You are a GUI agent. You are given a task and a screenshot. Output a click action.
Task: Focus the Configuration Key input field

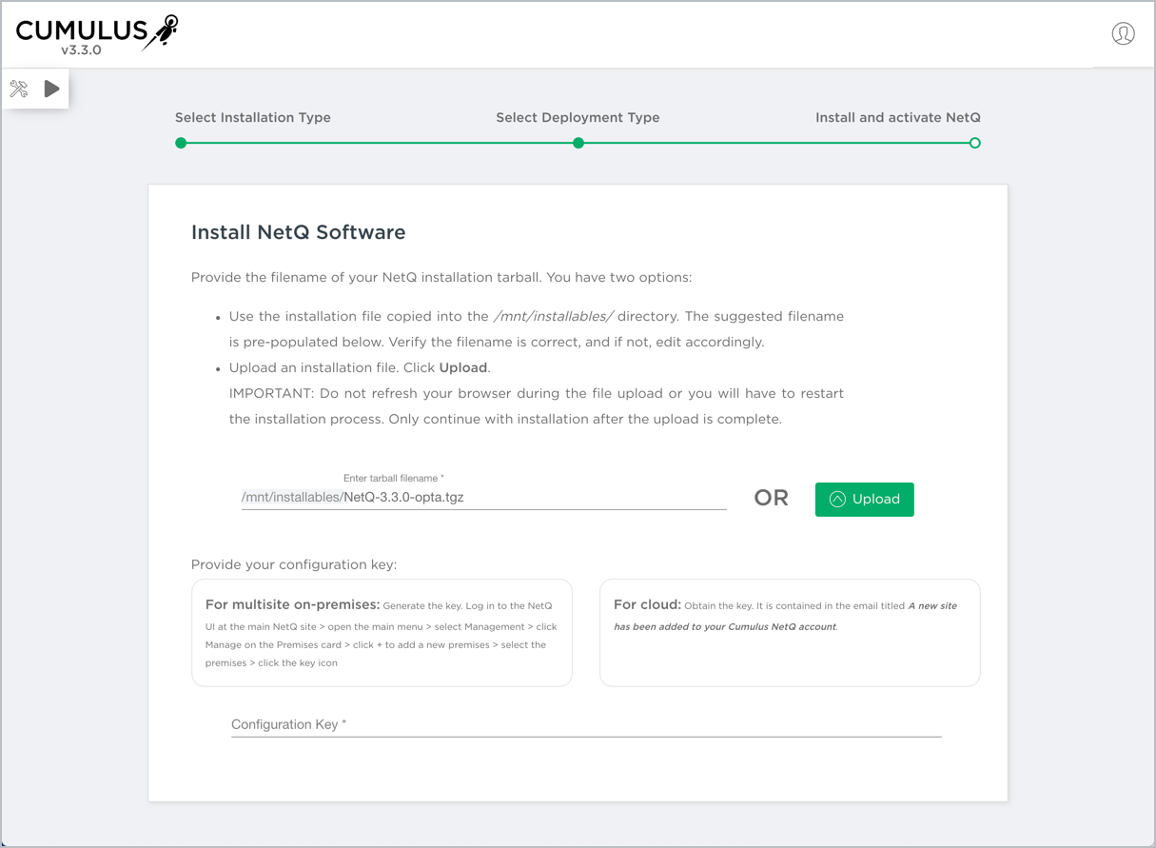[585, 724]
